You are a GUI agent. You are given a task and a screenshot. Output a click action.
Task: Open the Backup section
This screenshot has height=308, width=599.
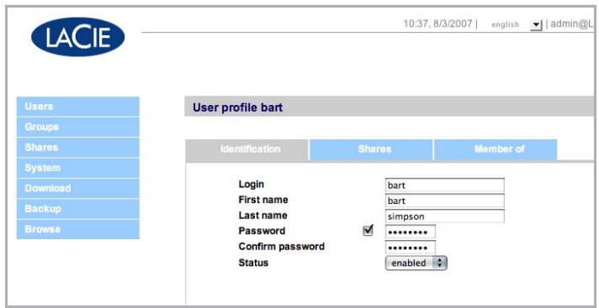click(x=78, y=209)
